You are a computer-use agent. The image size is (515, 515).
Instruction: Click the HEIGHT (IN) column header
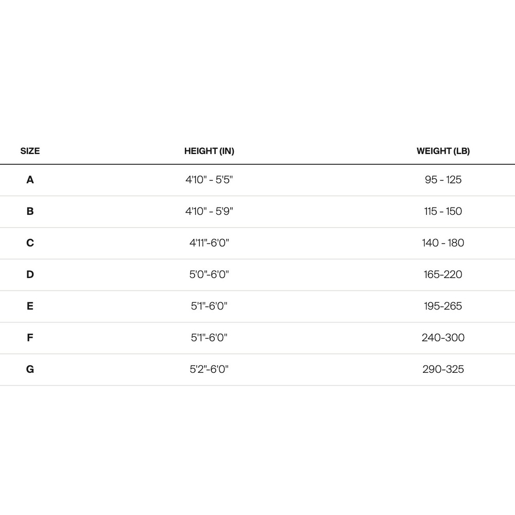[209, 151]
